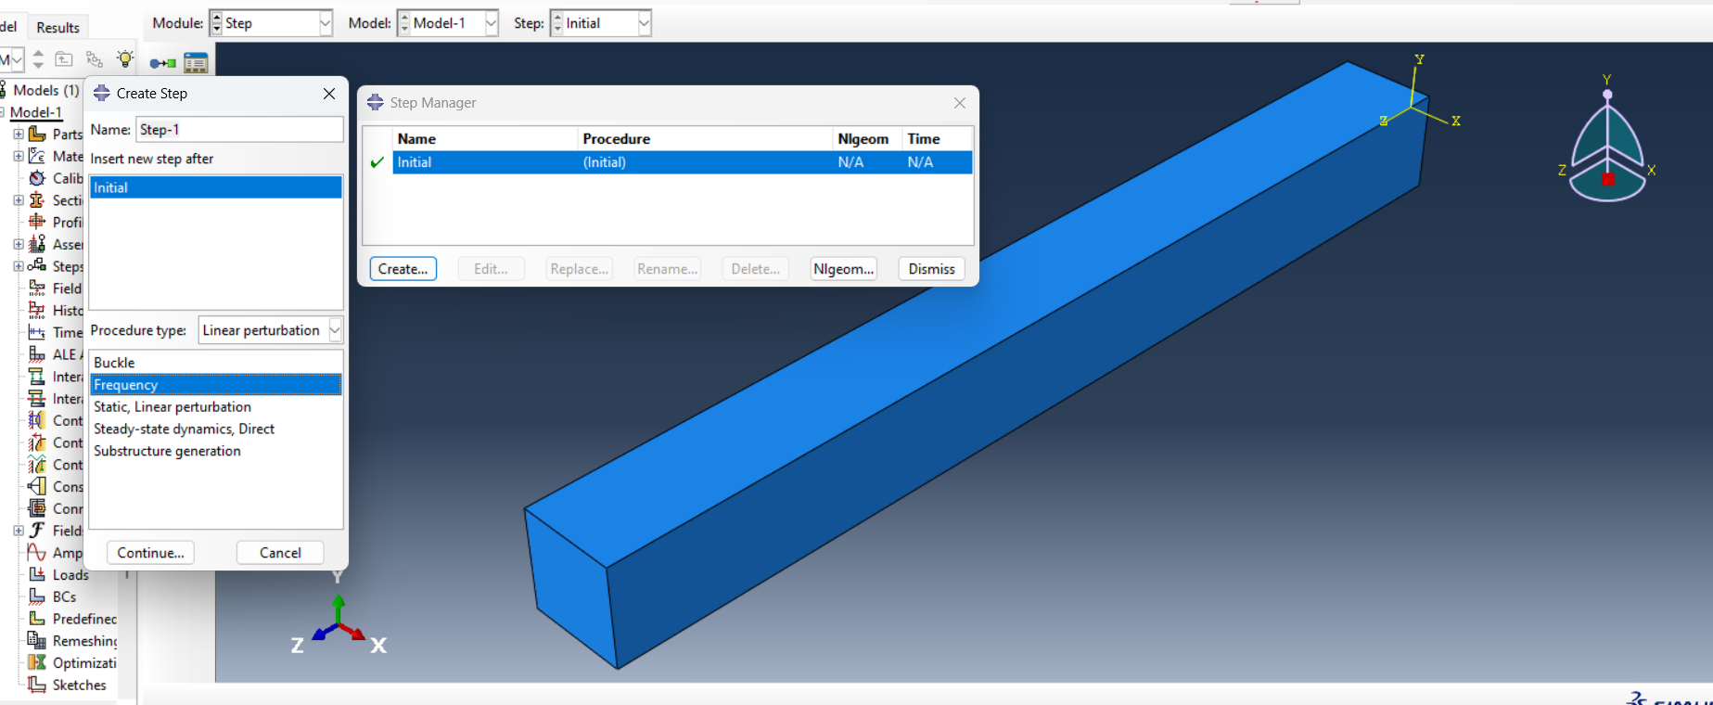Click the Remeshing Rules icon
Viewport: 1713px width, 705px height.
[37, 641]
